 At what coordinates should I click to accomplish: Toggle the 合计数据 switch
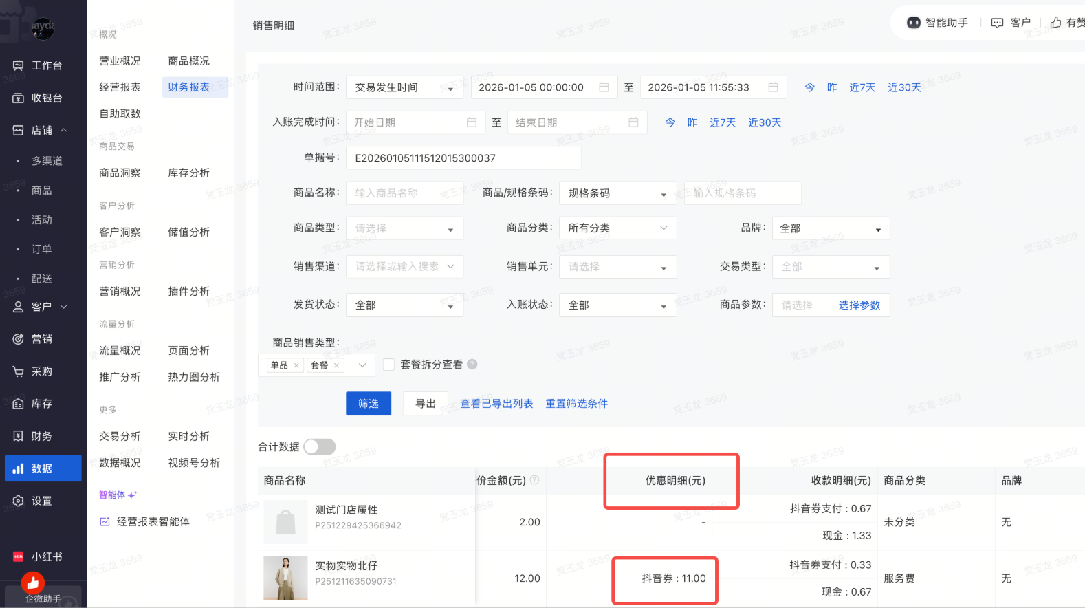click(319, 447)
